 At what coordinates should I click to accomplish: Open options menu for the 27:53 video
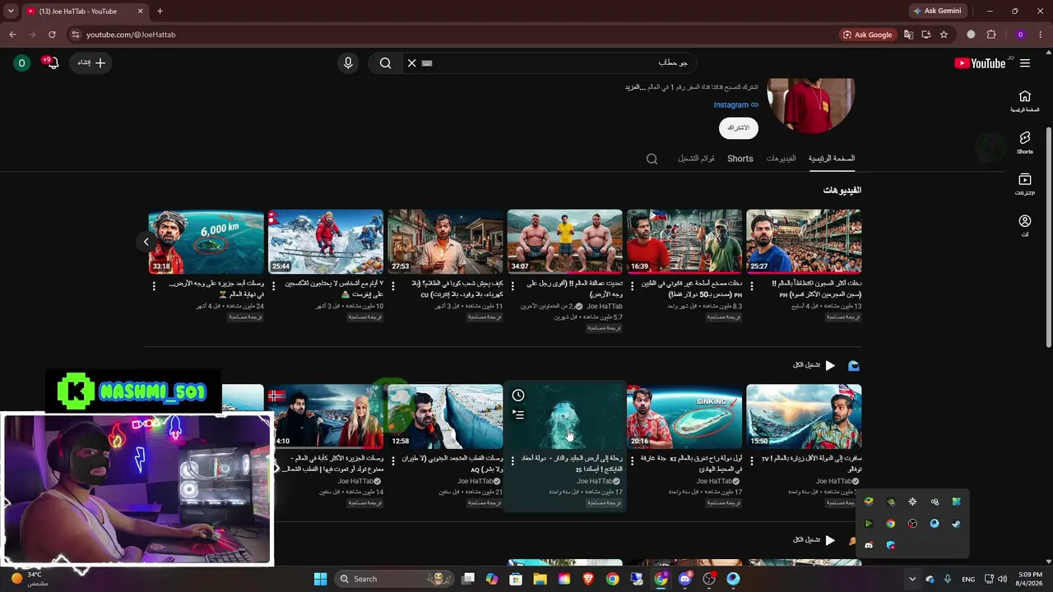[392, 286]
